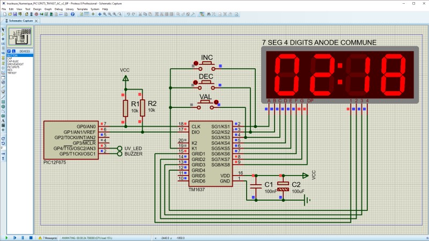The image size is (429, 241).
Task: Pause the running simulation
Action: click(x=23, y=238)
